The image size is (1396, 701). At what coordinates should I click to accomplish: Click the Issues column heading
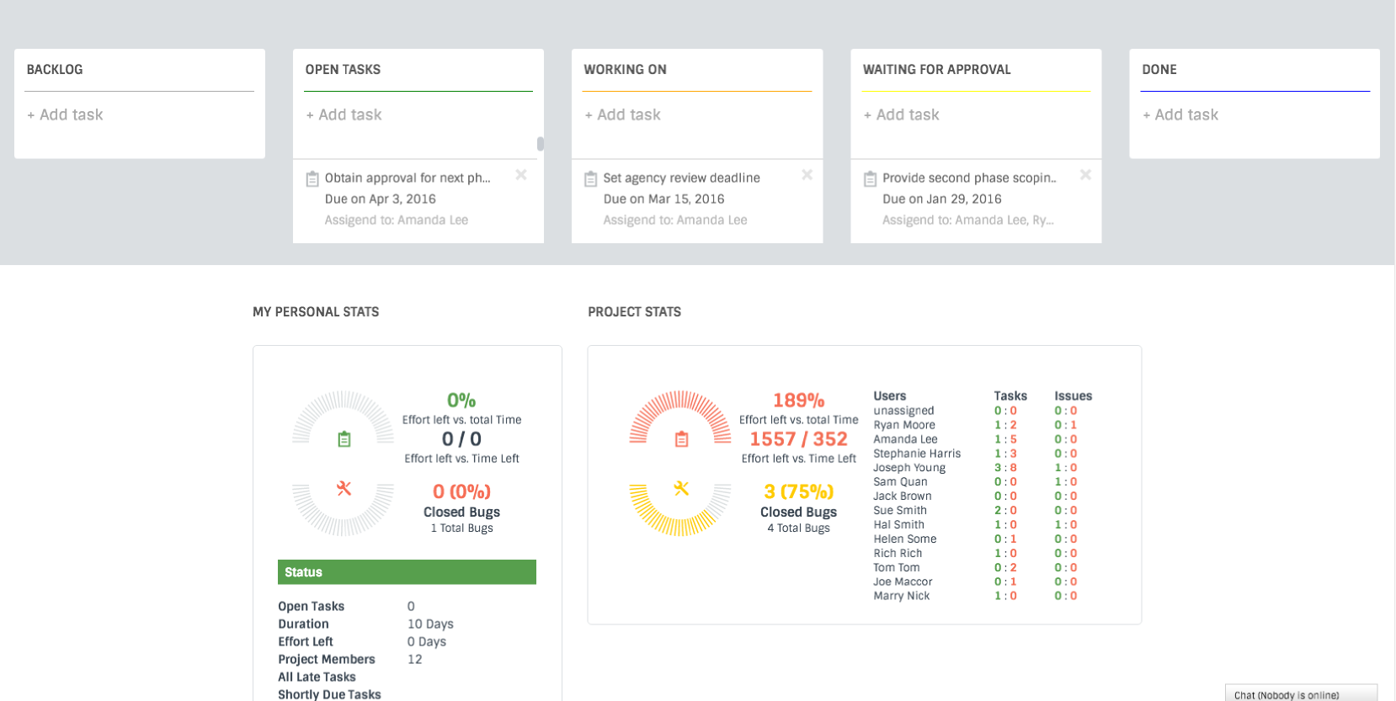pos(1073,396)
